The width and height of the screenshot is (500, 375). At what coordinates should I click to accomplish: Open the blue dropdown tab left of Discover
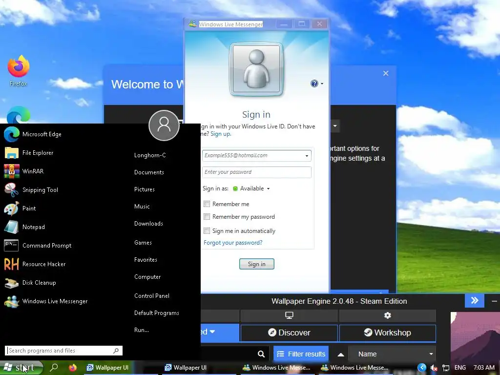[220, 332]
